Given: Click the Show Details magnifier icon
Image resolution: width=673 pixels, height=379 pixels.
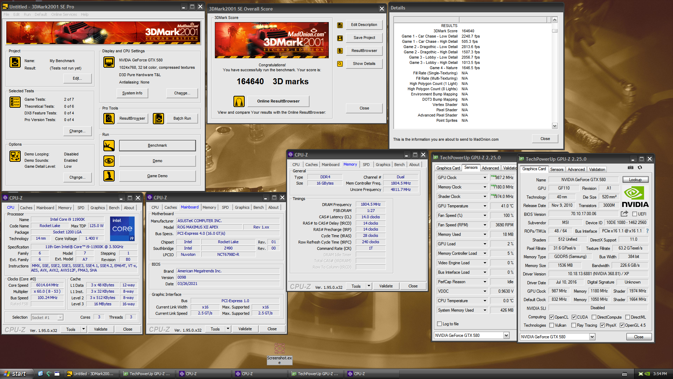Looking at the screenshot, I should (x=340, y=64).
